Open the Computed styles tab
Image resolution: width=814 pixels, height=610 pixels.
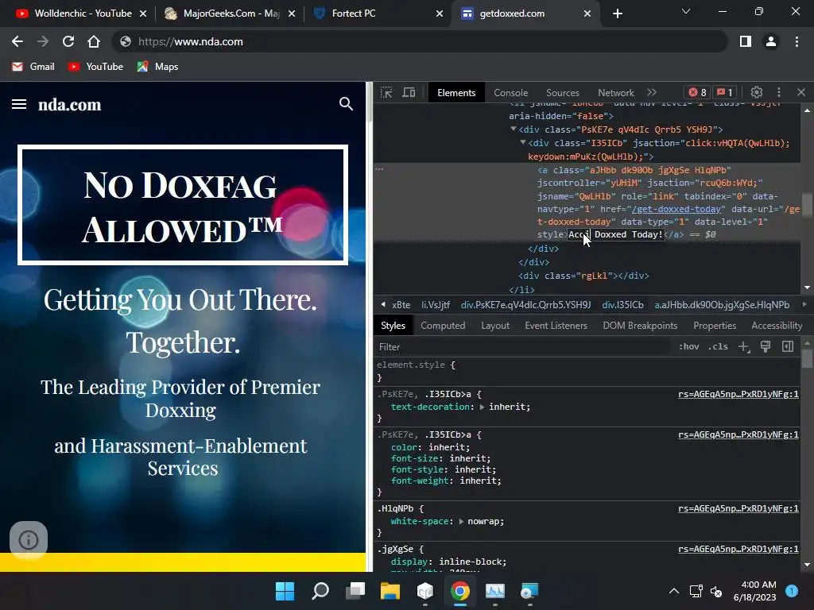coord(443,326)
